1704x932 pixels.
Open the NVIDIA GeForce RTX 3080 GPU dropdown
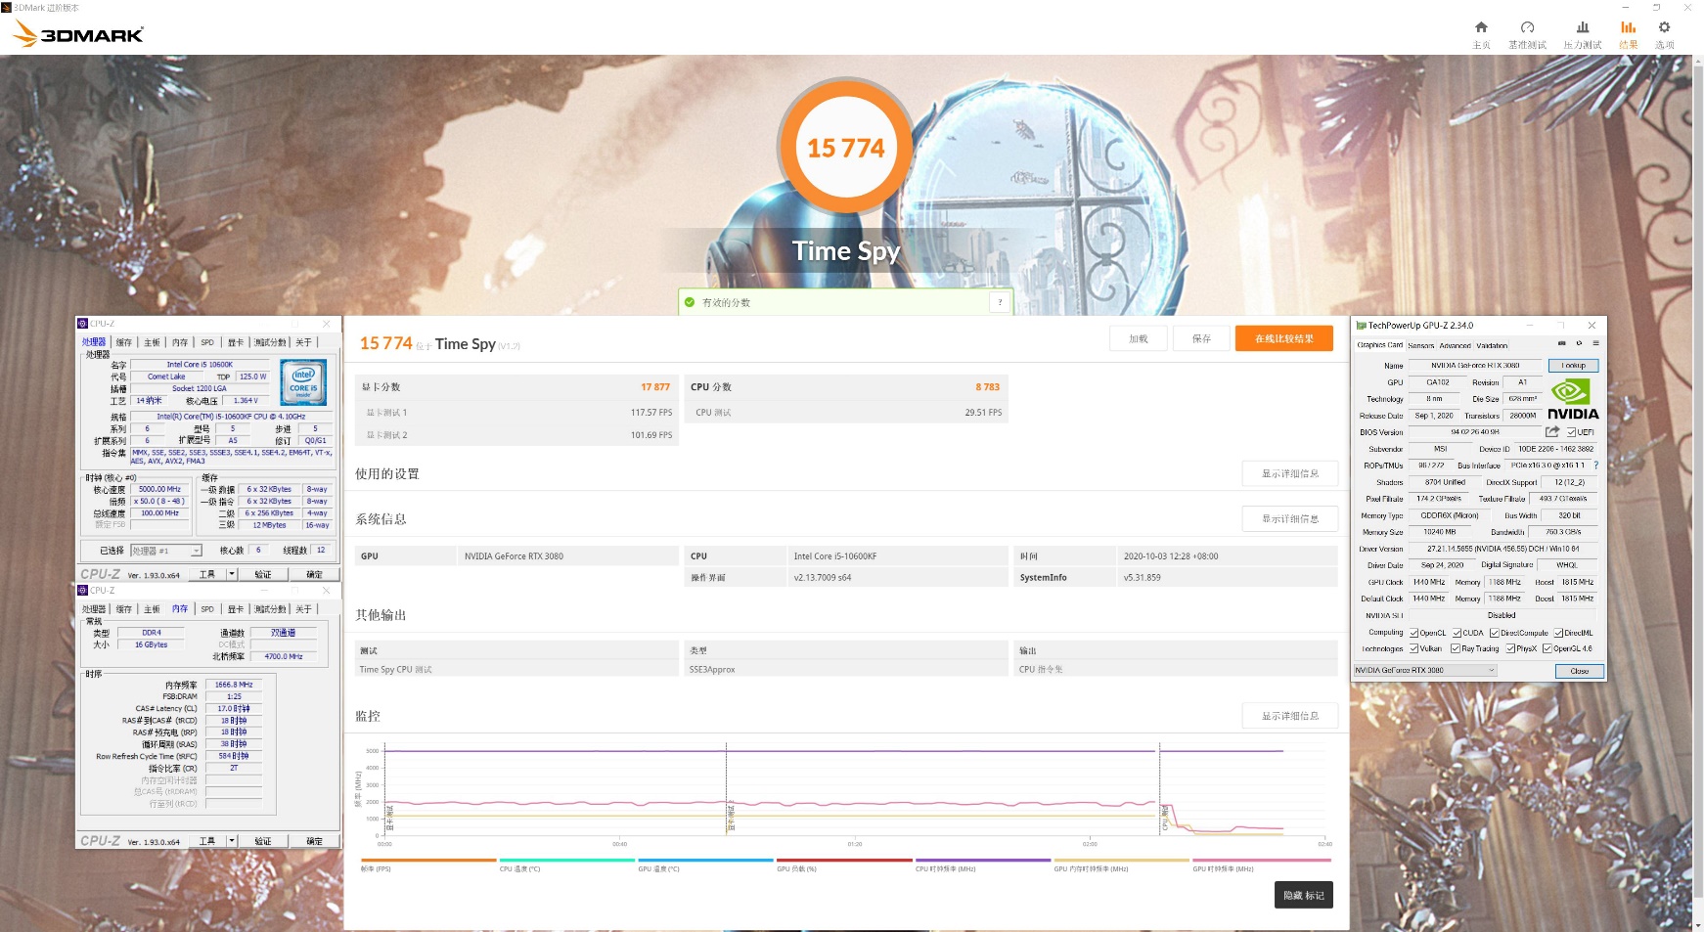tap(1425, 670)
